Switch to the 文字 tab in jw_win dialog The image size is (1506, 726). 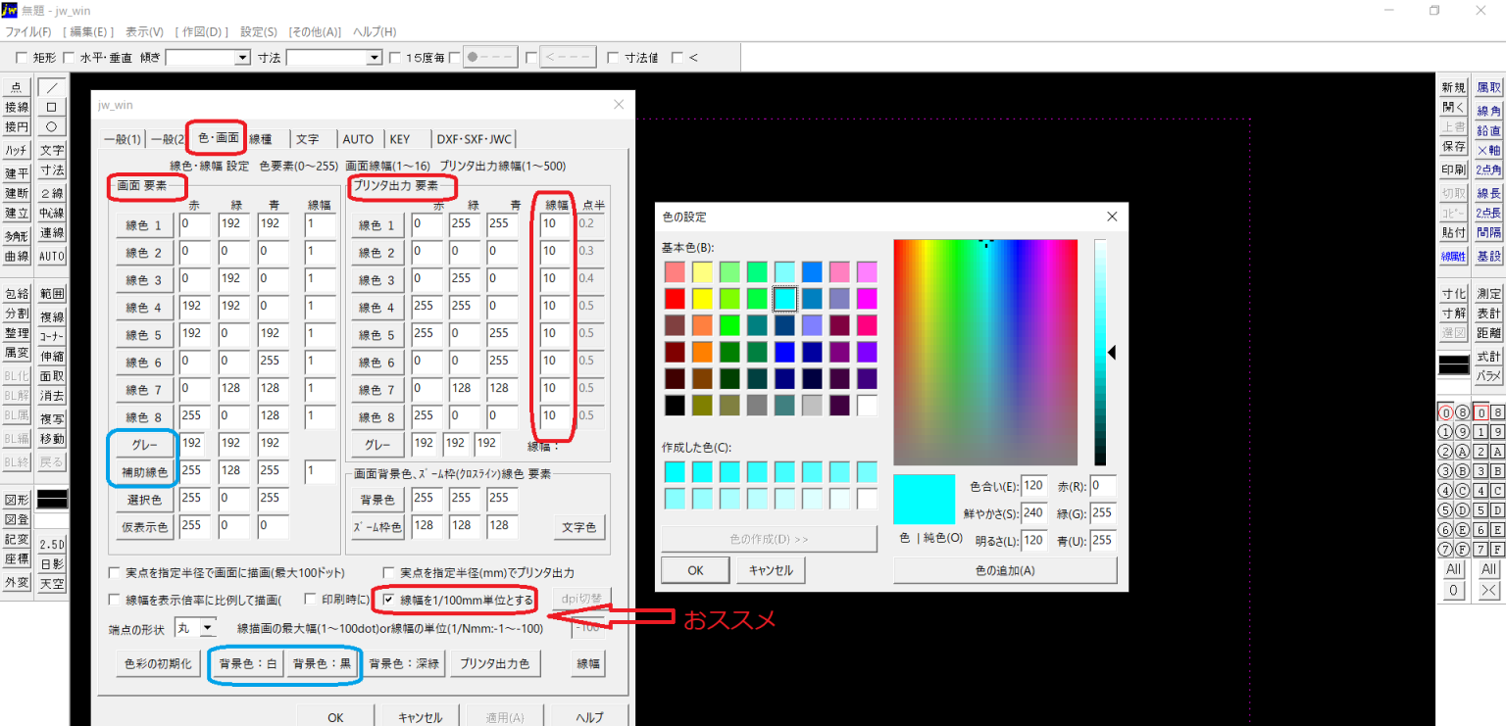(x=308, y=139)
